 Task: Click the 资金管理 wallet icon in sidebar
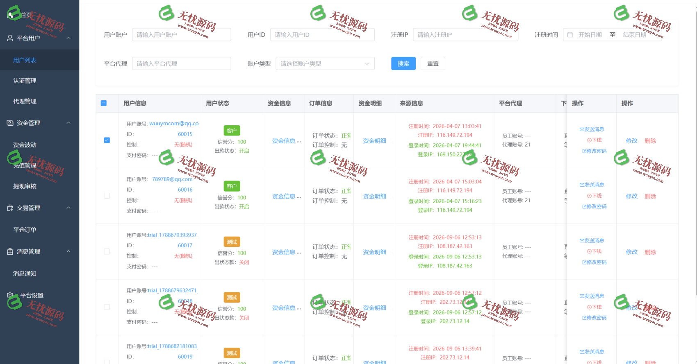pyautogui.click(x=10, y=123)
